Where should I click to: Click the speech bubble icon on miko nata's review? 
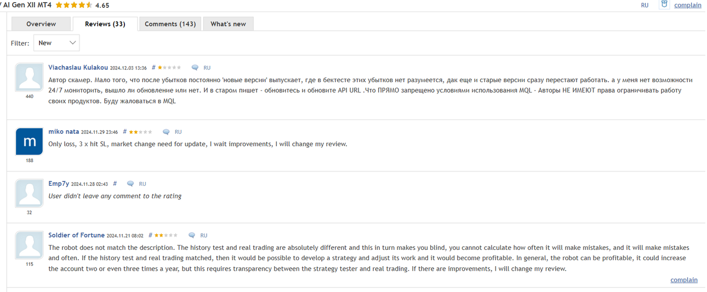tap(166, 132)
